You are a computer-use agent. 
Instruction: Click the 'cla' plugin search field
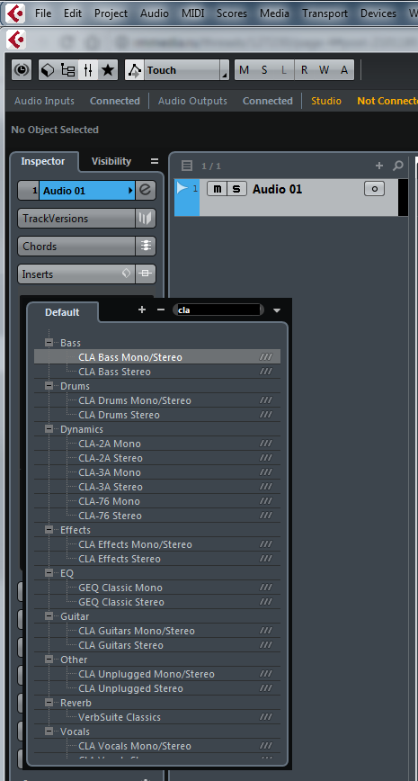(x=218, y=310)
